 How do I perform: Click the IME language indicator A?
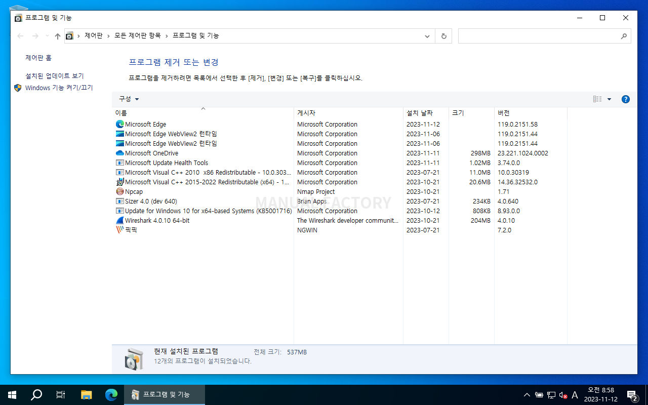[575, 395]
